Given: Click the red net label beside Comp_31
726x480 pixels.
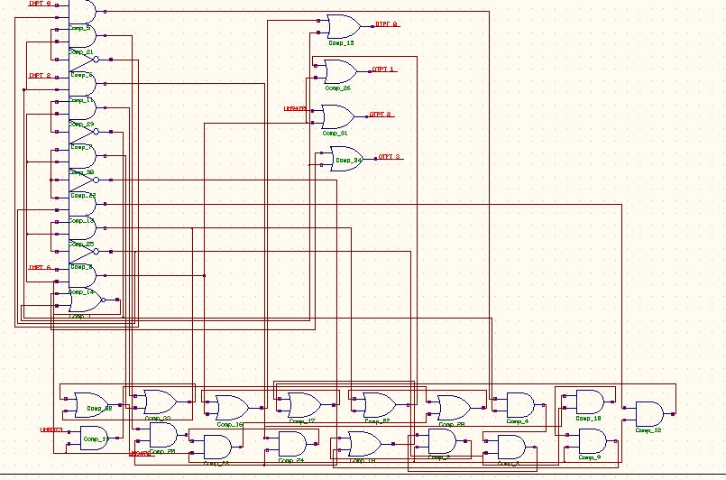Looking at the screenshot, I should click(x=295, y=109).
